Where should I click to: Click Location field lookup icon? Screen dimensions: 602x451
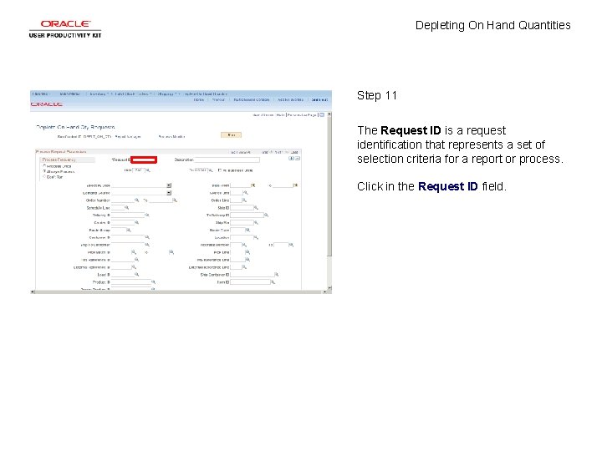point(256,237)
